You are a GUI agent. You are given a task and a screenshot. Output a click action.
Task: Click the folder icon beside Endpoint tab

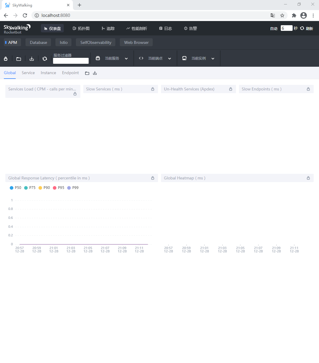pos(87,73)
